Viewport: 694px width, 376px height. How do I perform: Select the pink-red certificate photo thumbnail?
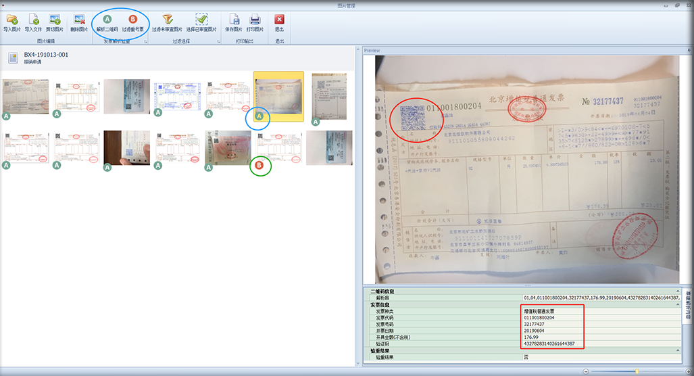click(x=228, y=147)
